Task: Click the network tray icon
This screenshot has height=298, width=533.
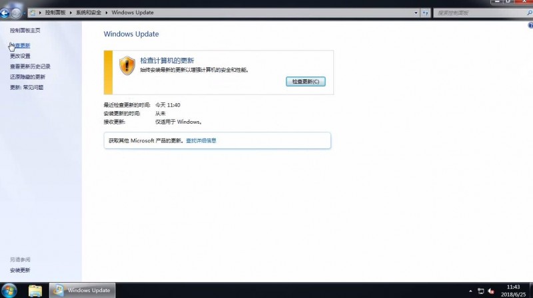Action: 480,291
